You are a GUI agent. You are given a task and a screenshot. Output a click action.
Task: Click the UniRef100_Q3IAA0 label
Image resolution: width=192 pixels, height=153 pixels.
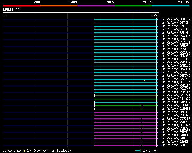(x=176, y=59)
